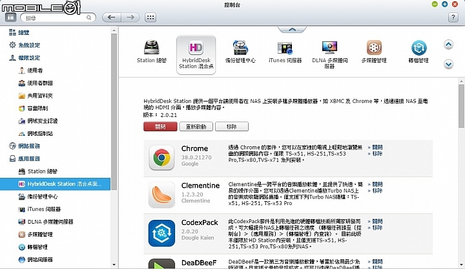Screen dimensions: 465x269
Task: Select HybridDesk Station in the sidebar
Action: click(x=55, y=184)
